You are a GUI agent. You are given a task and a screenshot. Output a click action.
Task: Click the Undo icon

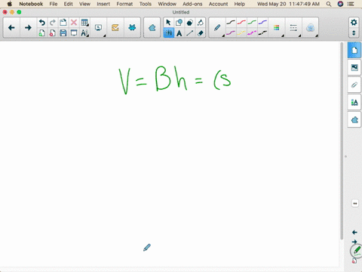(x=41, y=23)
